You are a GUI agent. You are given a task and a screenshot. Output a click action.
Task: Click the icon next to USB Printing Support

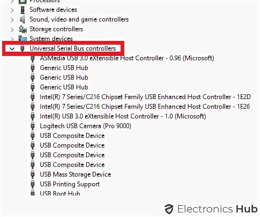(33, 184)
